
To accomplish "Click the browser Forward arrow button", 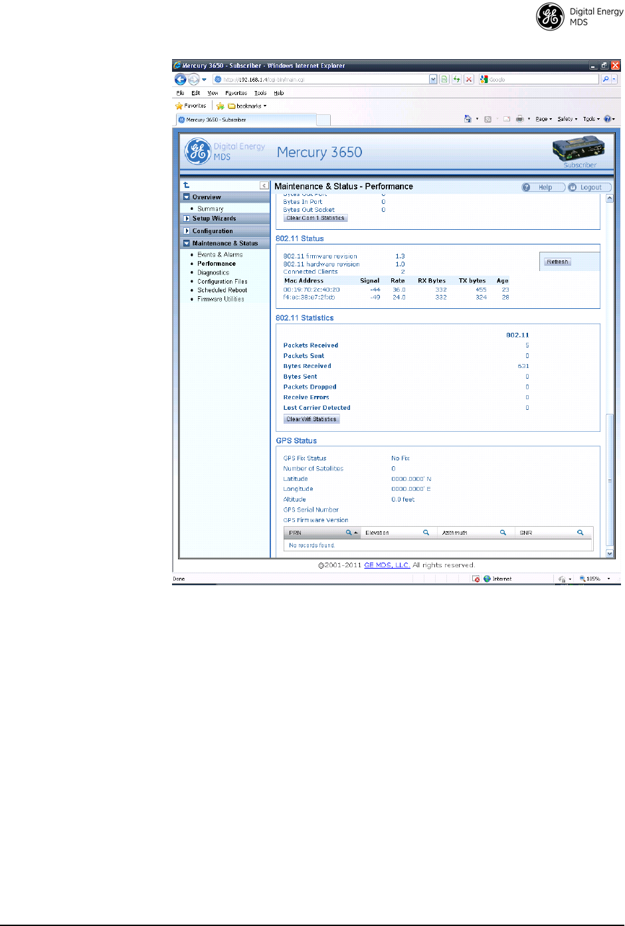I will pyautogui.click(x=193, y=79).
